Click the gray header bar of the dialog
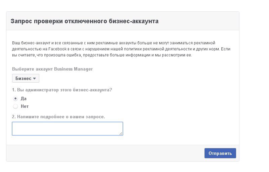Screen dimensions: 269x172 click(123, 21)
